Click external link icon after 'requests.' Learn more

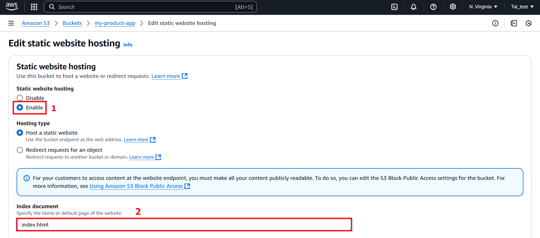pyautogui.click(x=185, y=76)
